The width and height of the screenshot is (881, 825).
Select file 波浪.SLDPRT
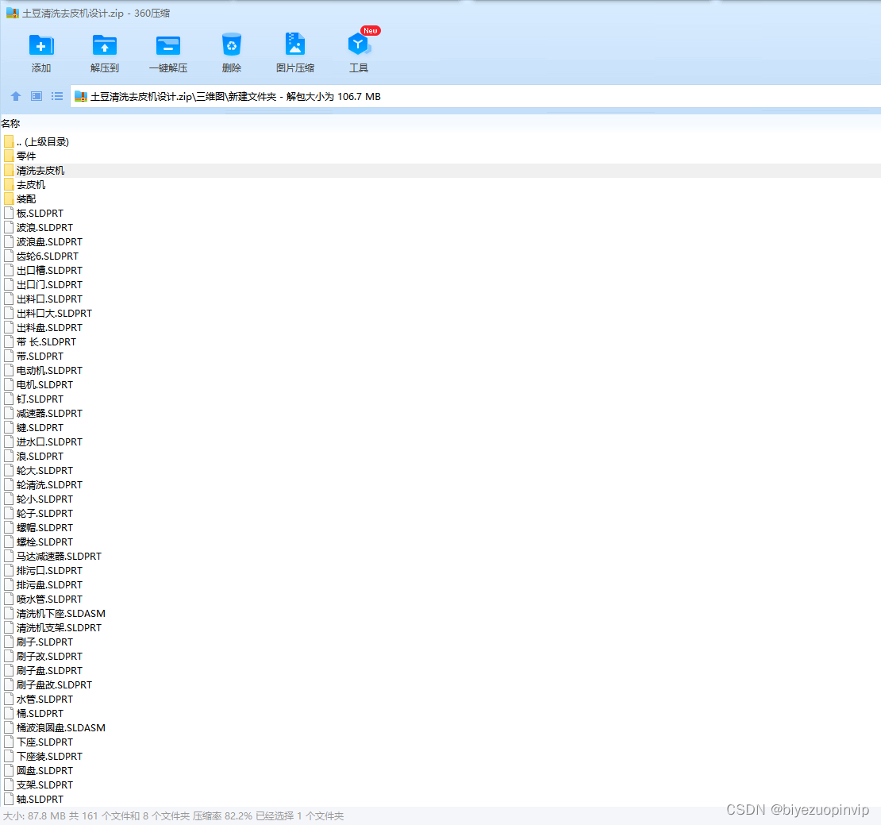pos(45,228)
